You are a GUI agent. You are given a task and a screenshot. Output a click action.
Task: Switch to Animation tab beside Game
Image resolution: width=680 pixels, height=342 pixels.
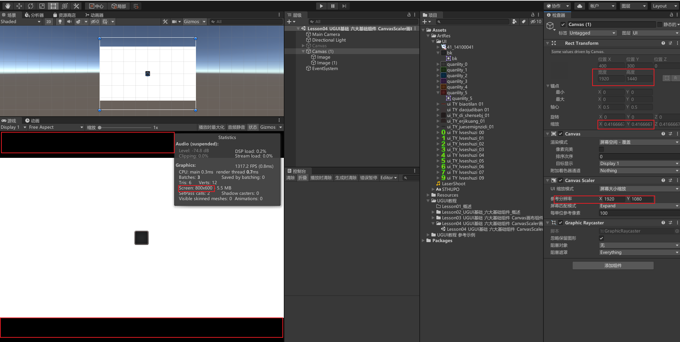coord(32,121)
